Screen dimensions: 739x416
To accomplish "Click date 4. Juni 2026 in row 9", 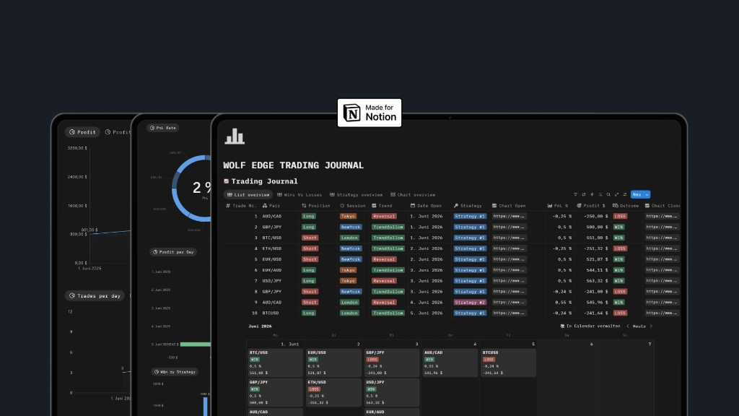I will 426,303.
